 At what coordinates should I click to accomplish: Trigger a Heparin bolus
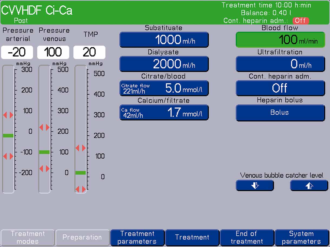tap(280, 113)
